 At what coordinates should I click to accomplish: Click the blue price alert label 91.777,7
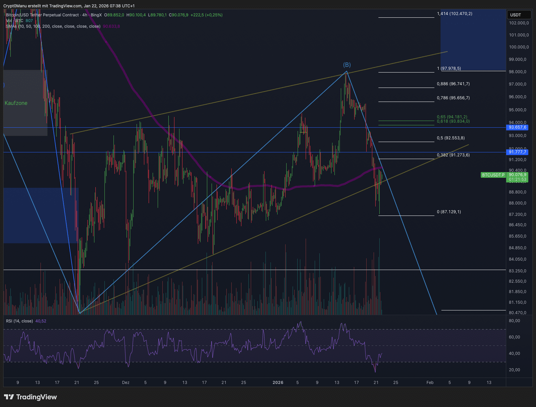(x=517, y=152)
